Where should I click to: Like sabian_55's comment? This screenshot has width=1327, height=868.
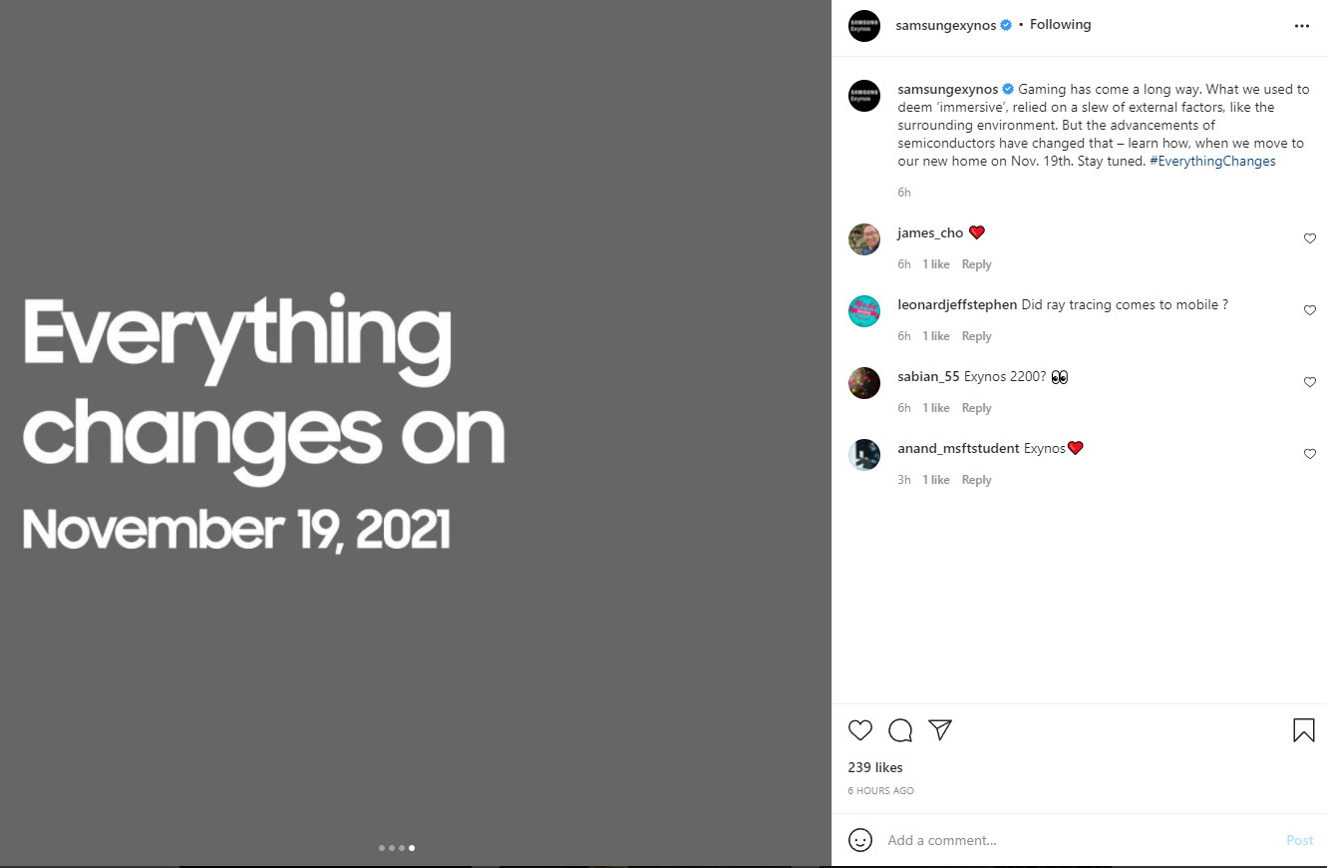tap(1310, 382)
